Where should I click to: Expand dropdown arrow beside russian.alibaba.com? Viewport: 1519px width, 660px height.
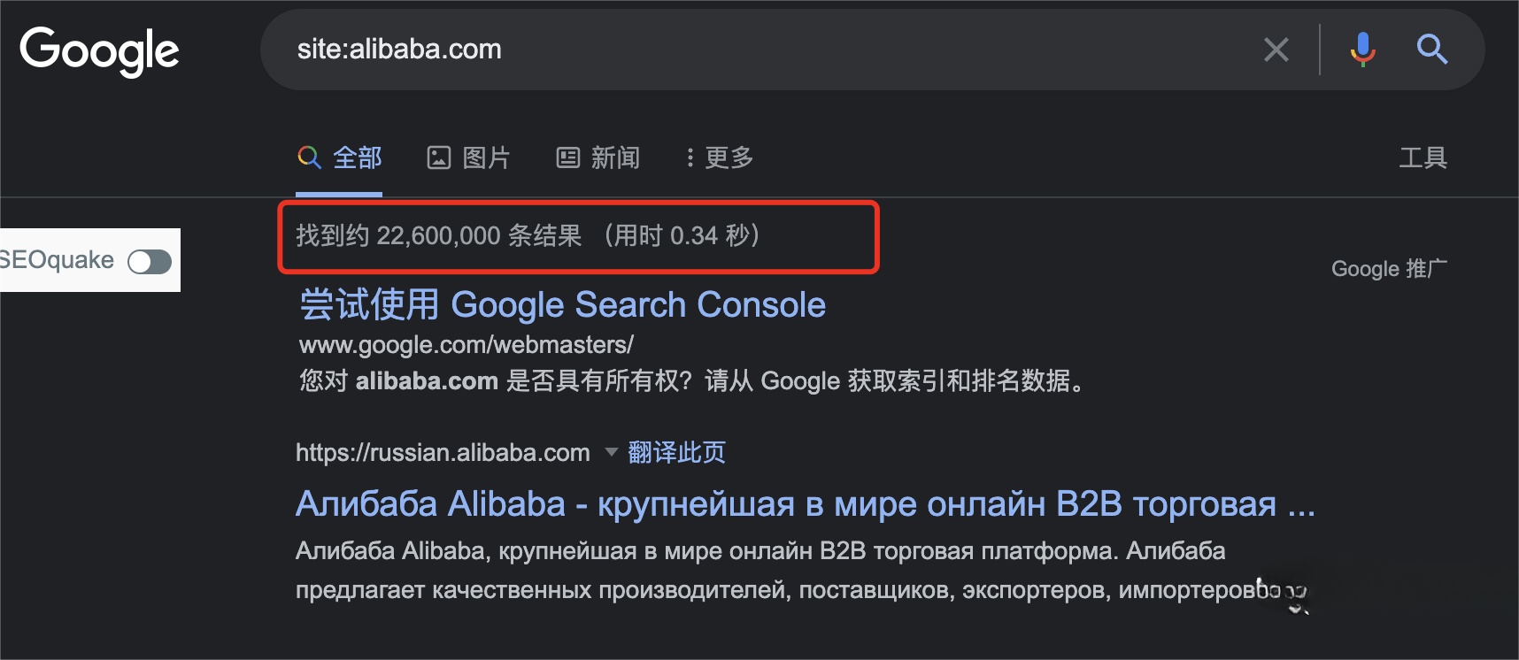click(x=611, y=452)
